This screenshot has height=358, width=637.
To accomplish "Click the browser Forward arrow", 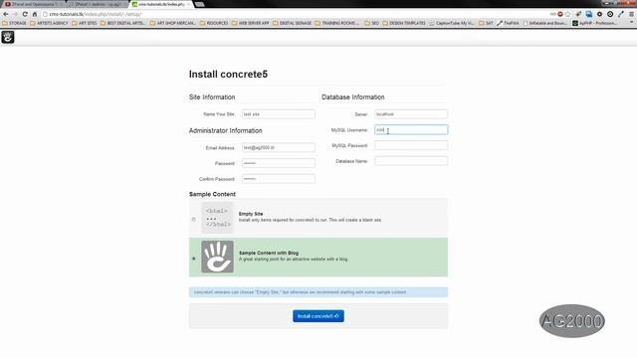I will pyautogui.click(x=15, y=14).
